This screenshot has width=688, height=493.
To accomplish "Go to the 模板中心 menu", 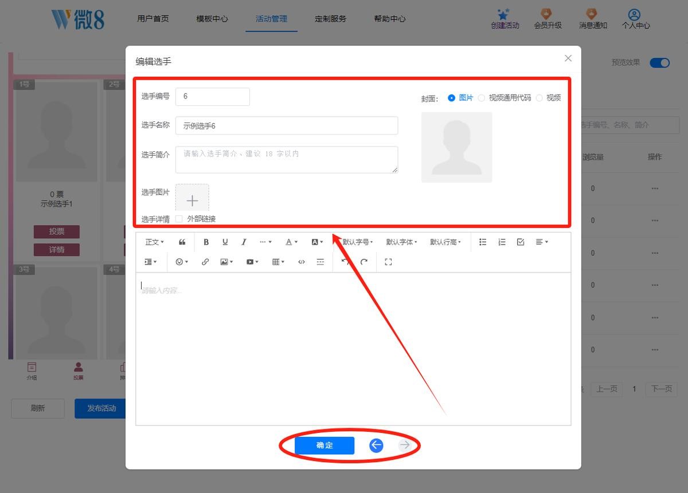I will 212,19.
